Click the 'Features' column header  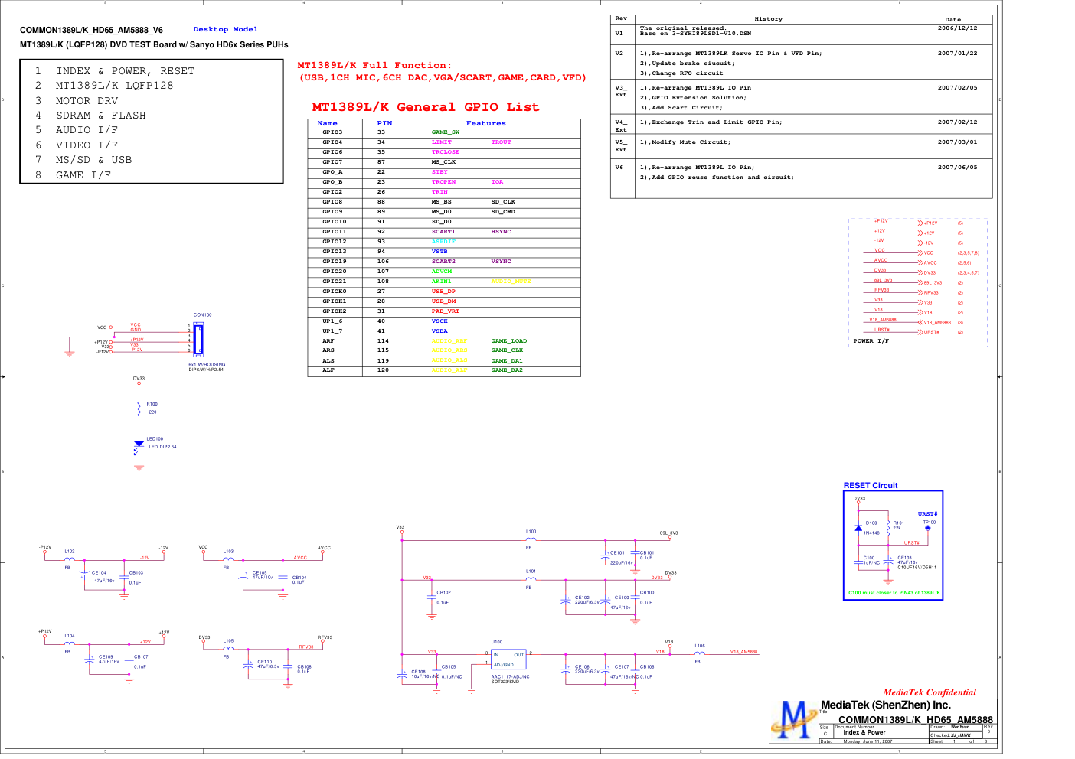coord(485,123)
